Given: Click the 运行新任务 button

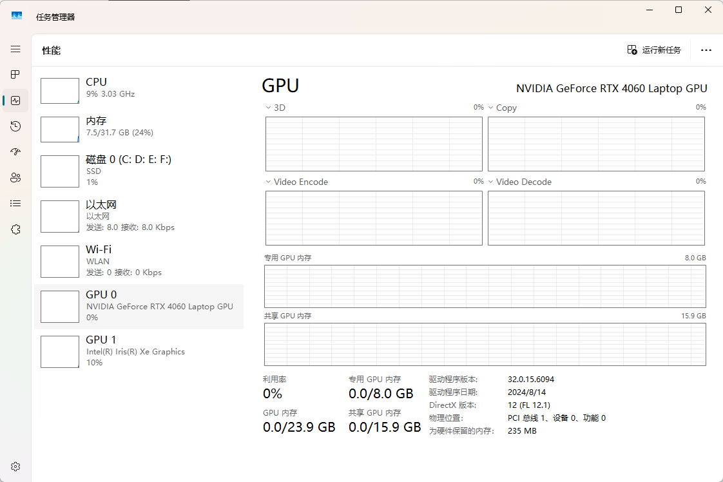Looking at the screenshot, I should 653,50.
